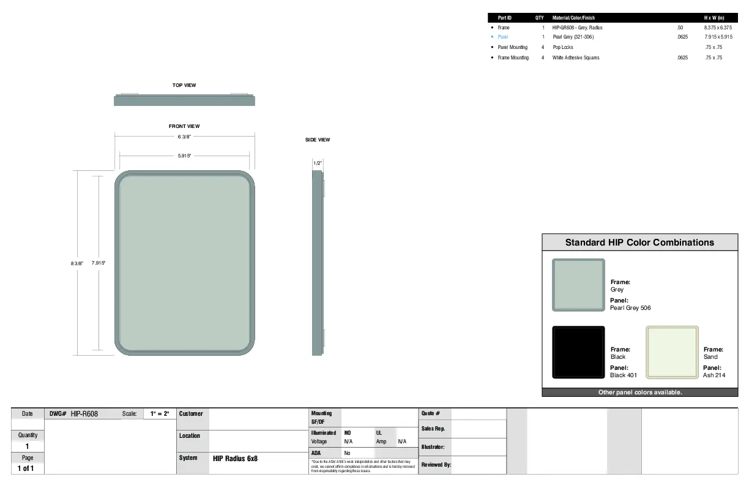Click the 8 3/8" height dimension

tap(76, 263)
